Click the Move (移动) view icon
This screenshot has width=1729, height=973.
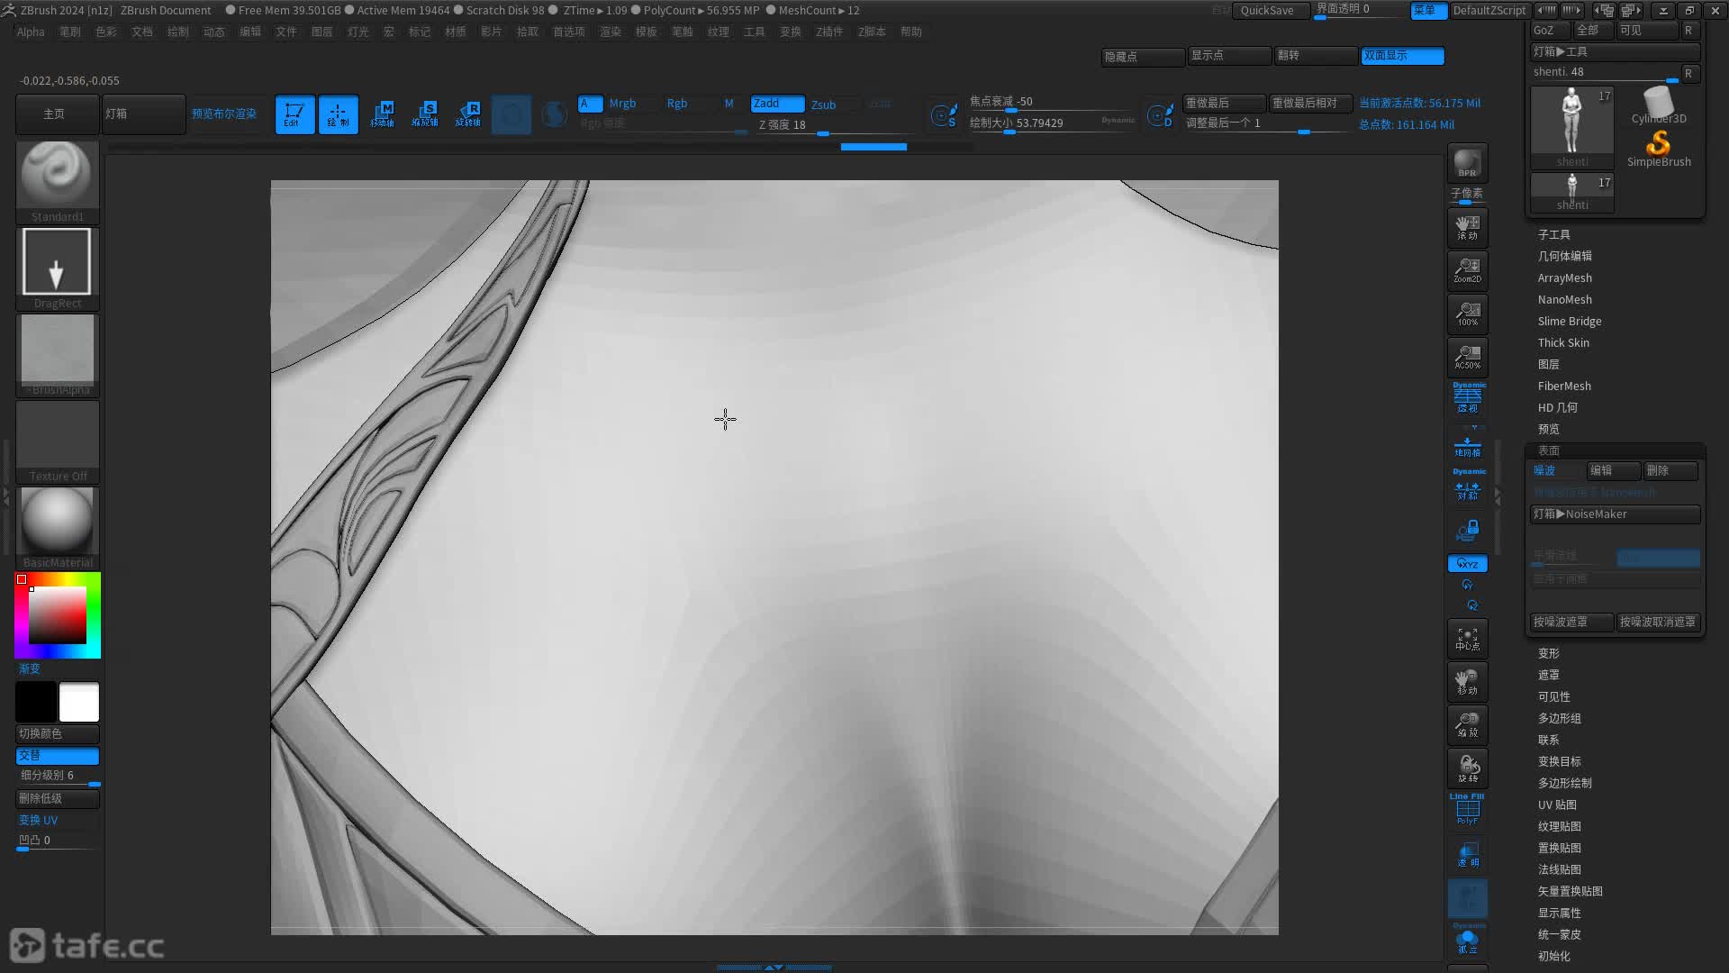[x=1467, y=682]
